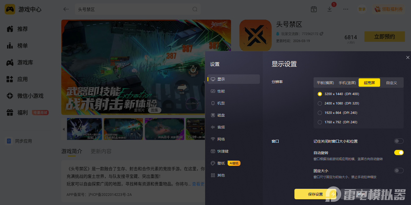Turn off the 自动旋转 switch
Viewport: 411px width, 205px height.
tap(399, 153)
